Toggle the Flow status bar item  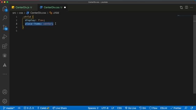click(153, 108)
